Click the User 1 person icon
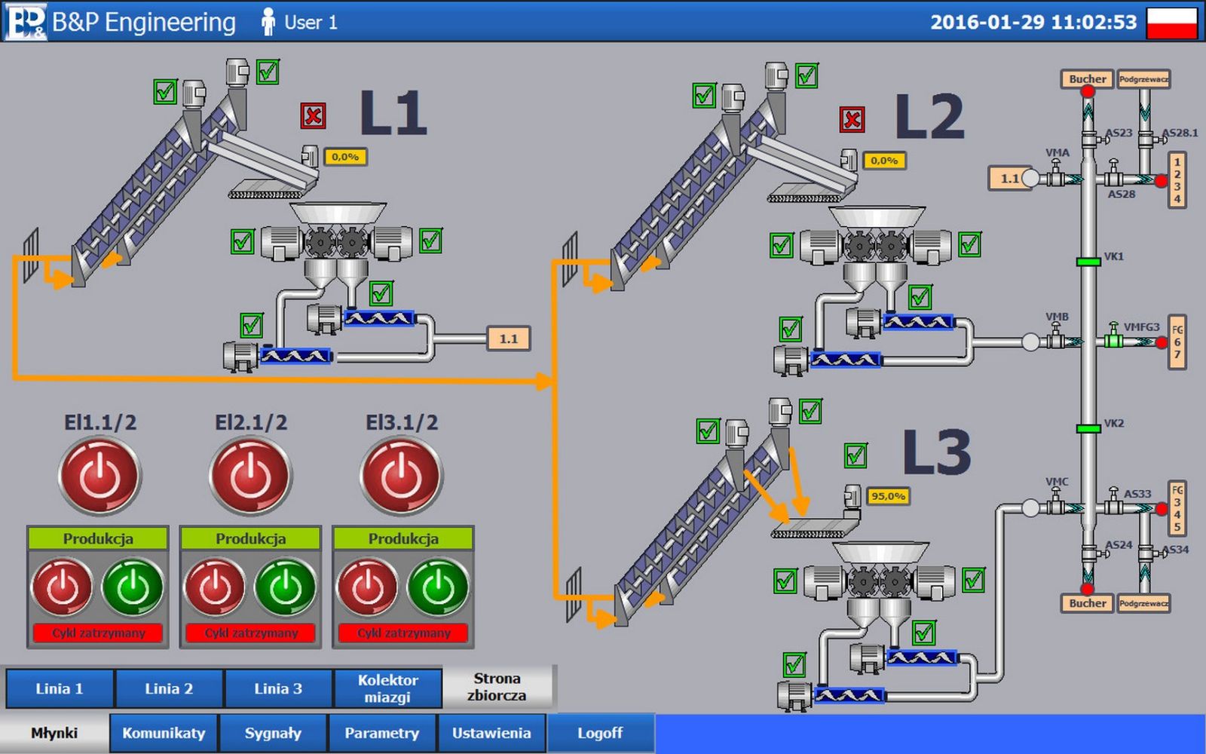This screenshot has height=754, width=1206. 268,22
